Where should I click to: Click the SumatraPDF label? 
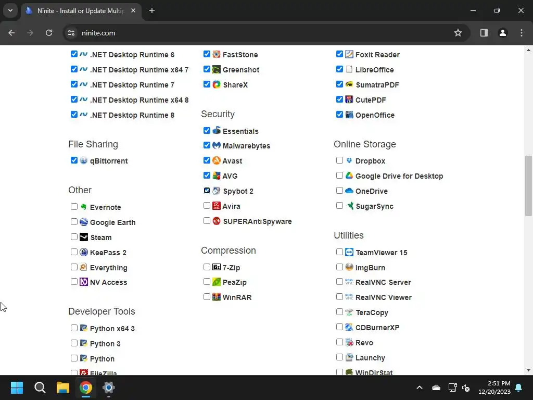377,85
